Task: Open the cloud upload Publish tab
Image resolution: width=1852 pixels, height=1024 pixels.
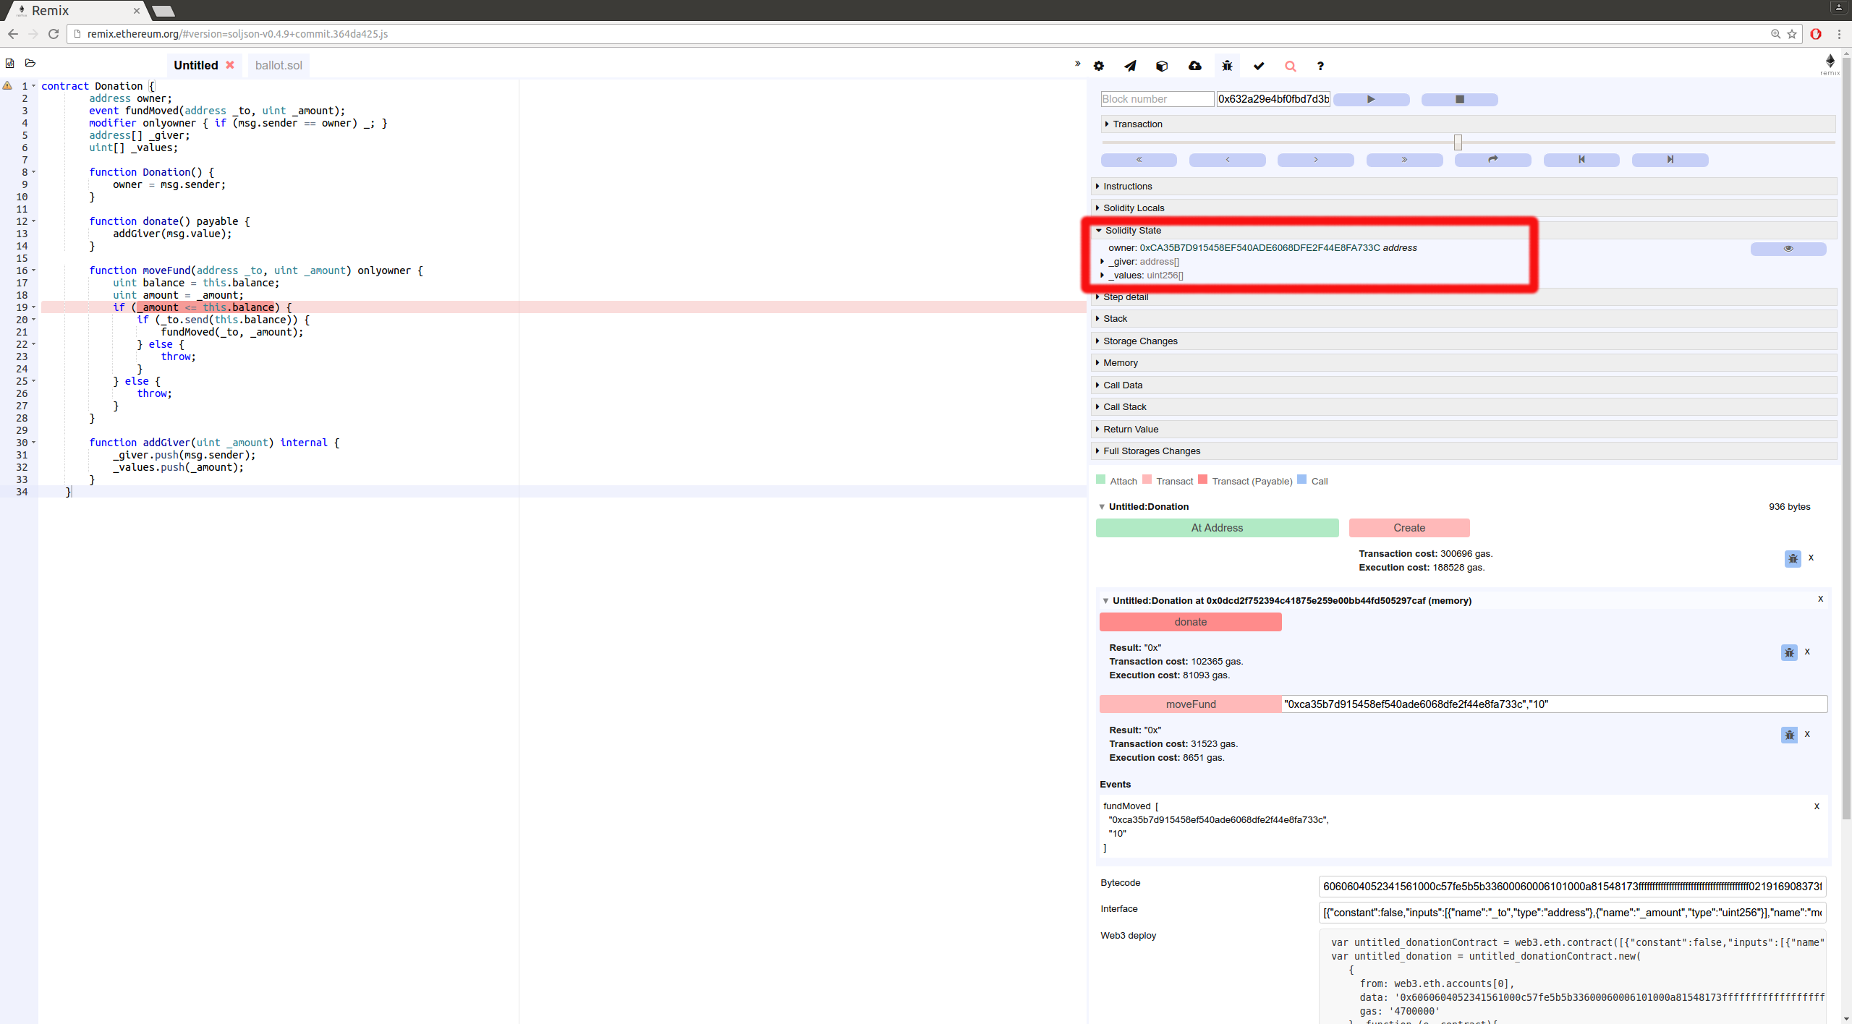Action: [x=1194, y=66]
